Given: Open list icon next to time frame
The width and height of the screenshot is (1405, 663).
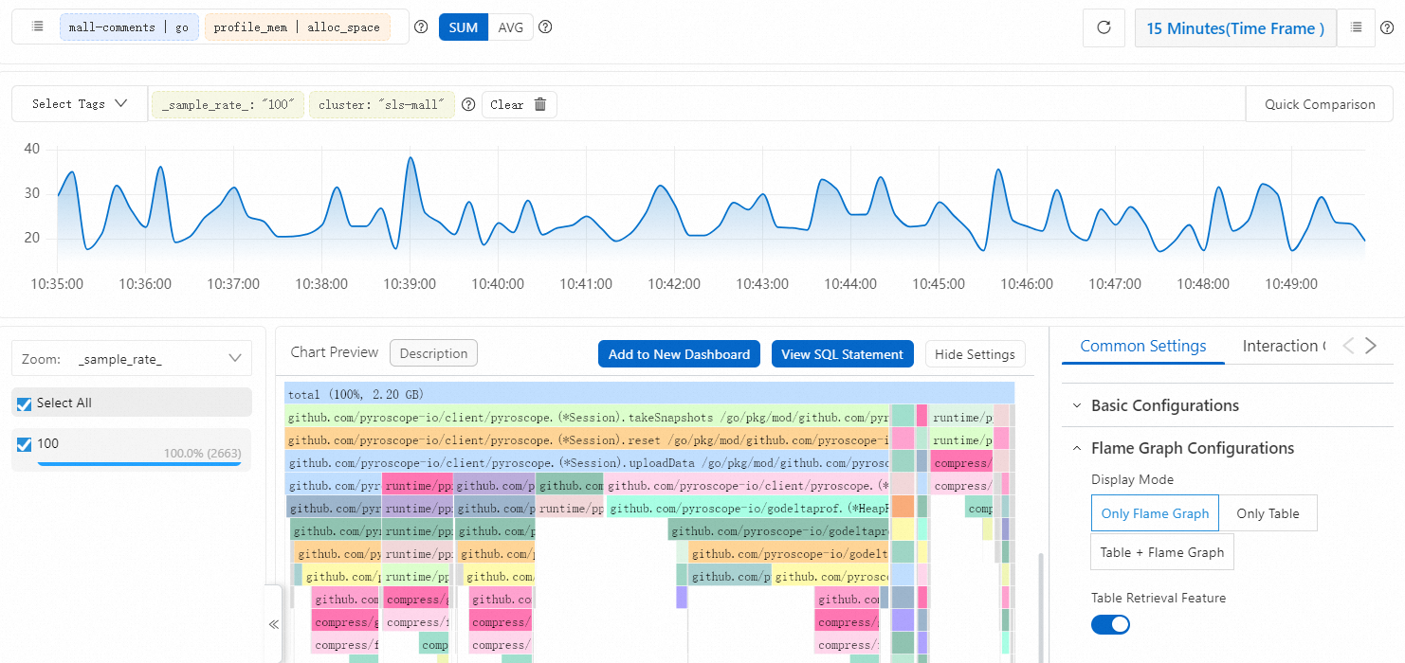Looking at the screenshot, I should pos(1356,27).
